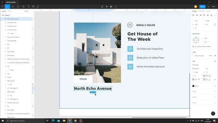Open the Figma main menu icon
The width and height of the screenshot is (218, 123).
point(2,6)
